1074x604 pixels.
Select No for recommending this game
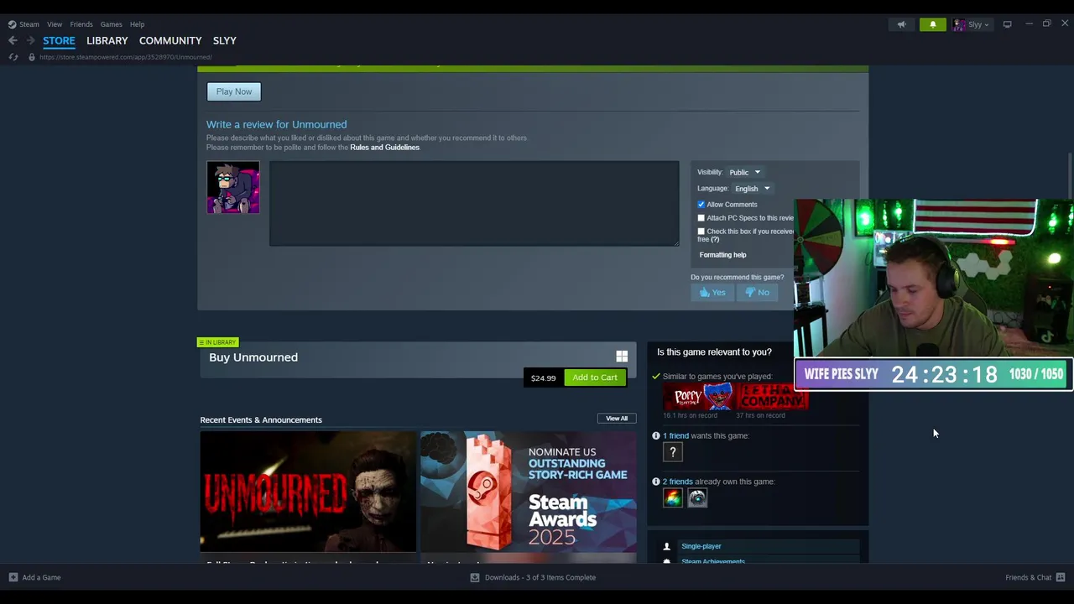pos(757,292)
